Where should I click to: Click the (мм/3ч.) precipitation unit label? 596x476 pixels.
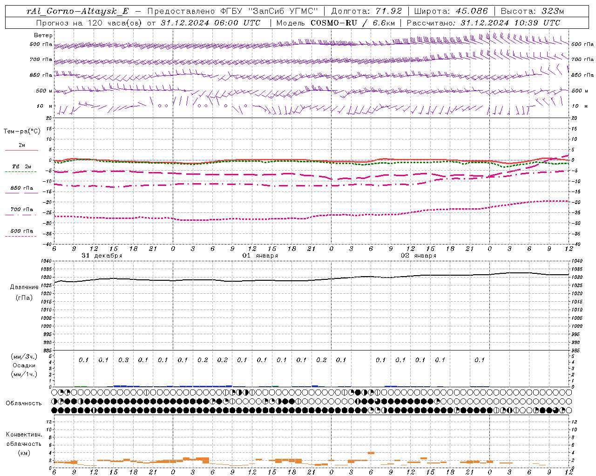pos(25,357)
